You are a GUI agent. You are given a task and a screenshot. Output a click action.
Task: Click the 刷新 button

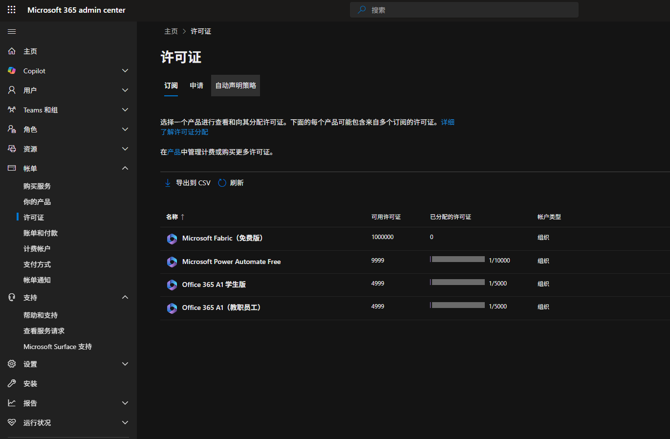(231, 183)
